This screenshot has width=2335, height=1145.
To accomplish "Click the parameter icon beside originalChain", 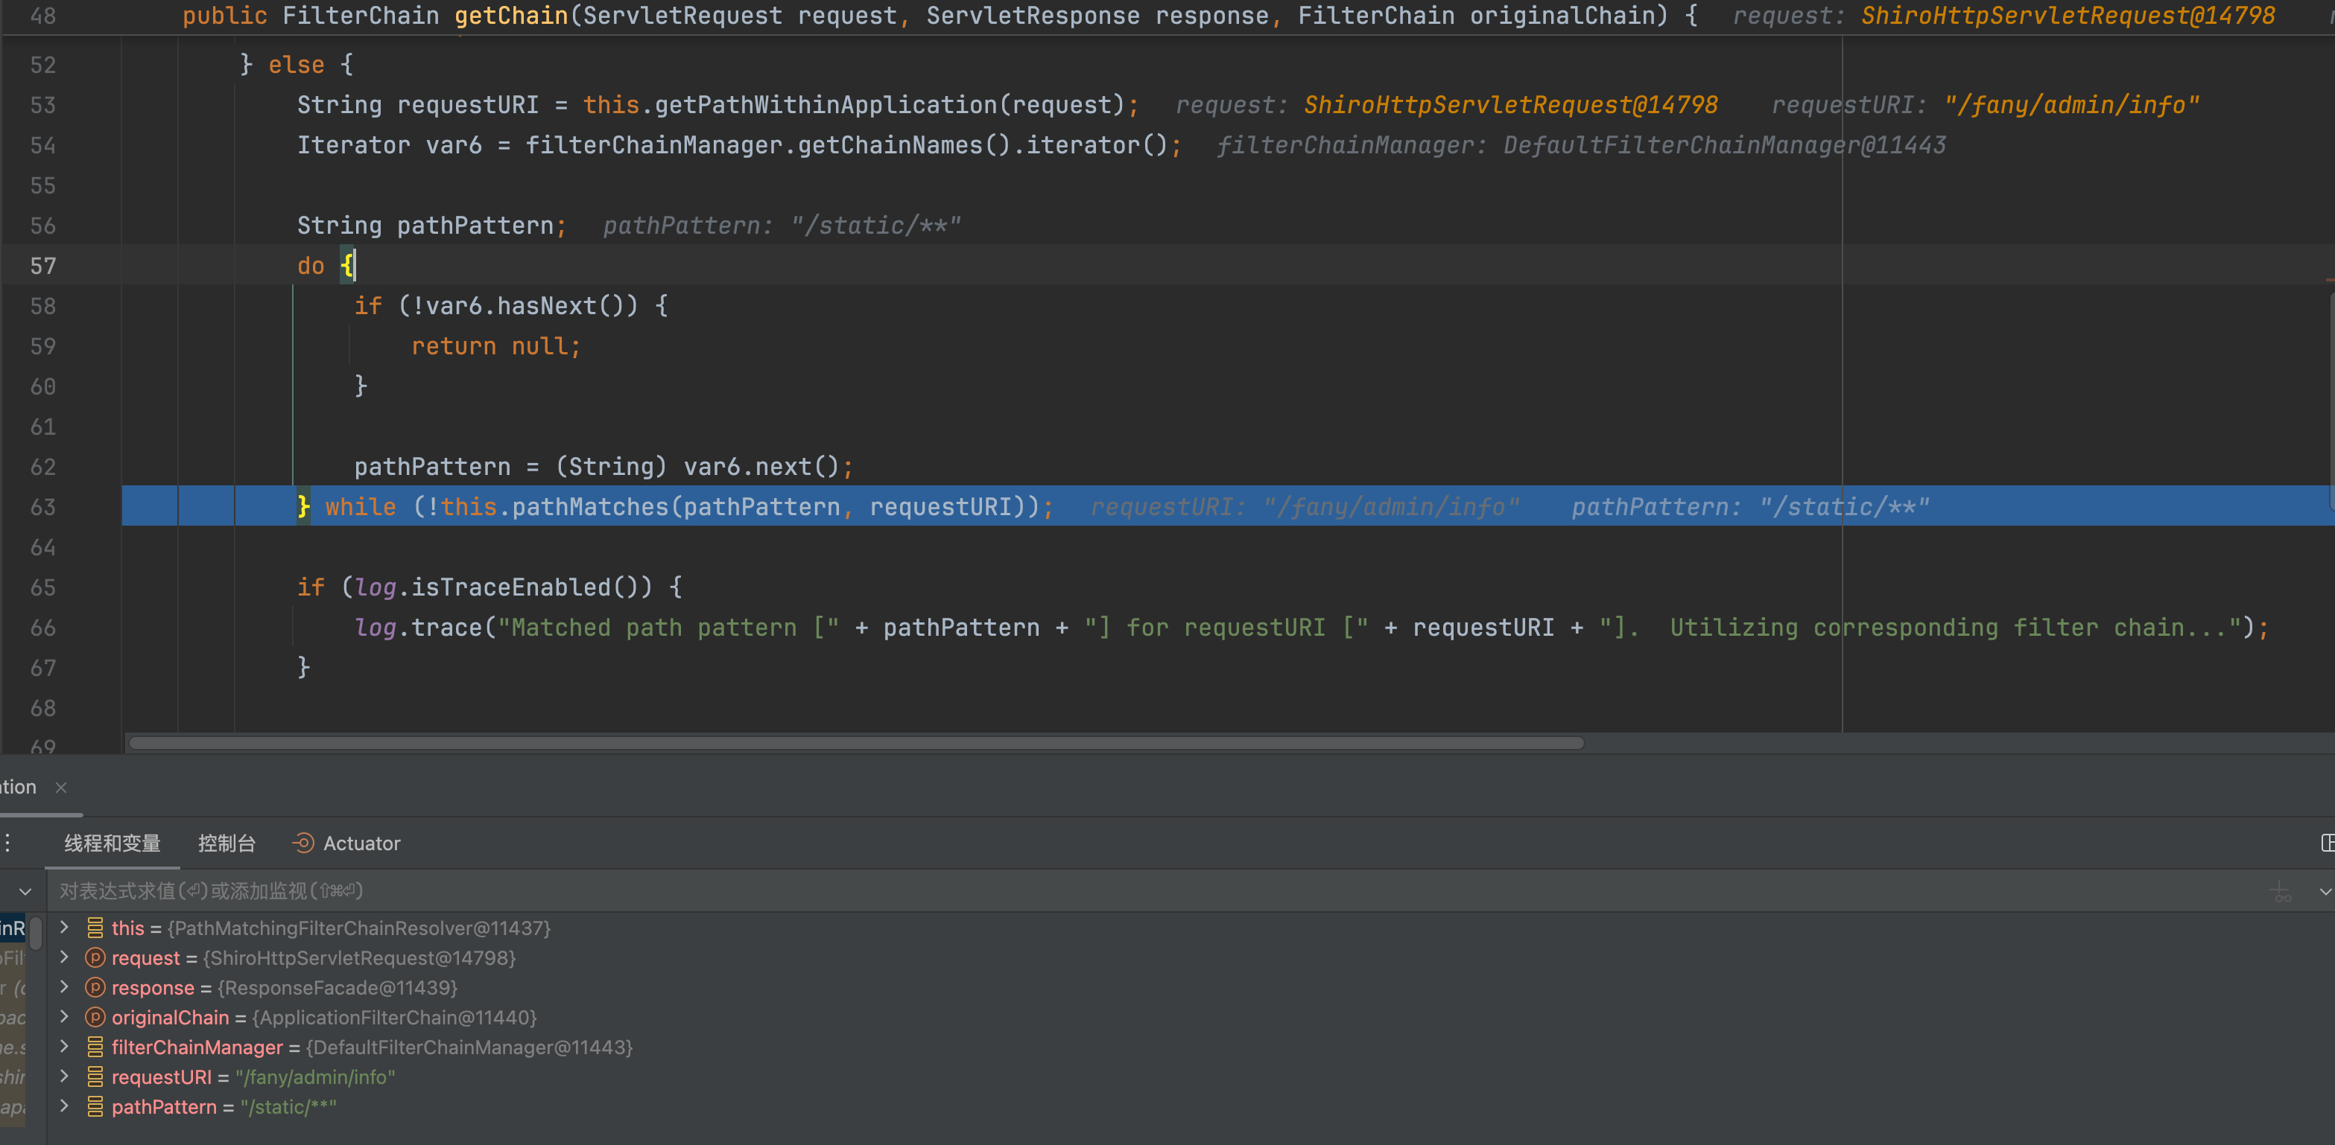I will pyautogui.click(x=95, y=1017).
